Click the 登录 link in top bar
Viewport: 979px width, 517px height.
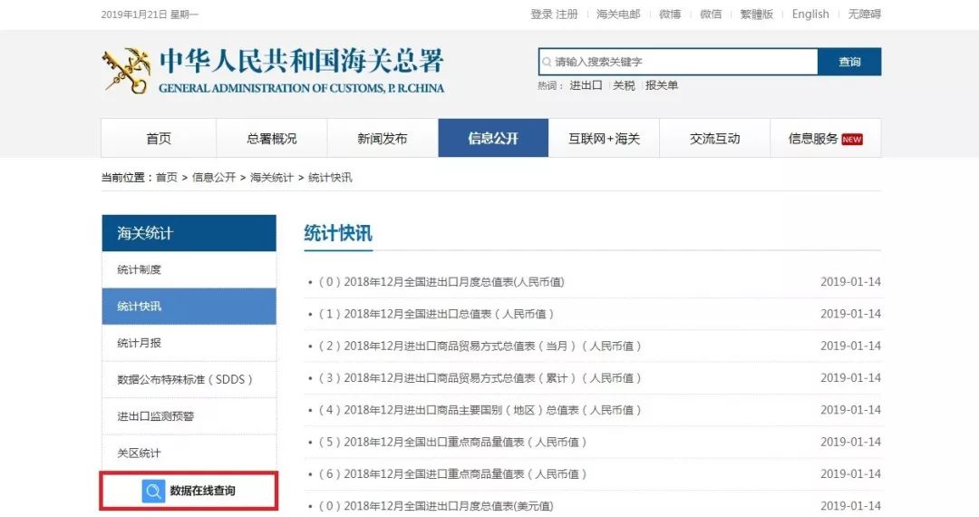click(x=541, y=14)
